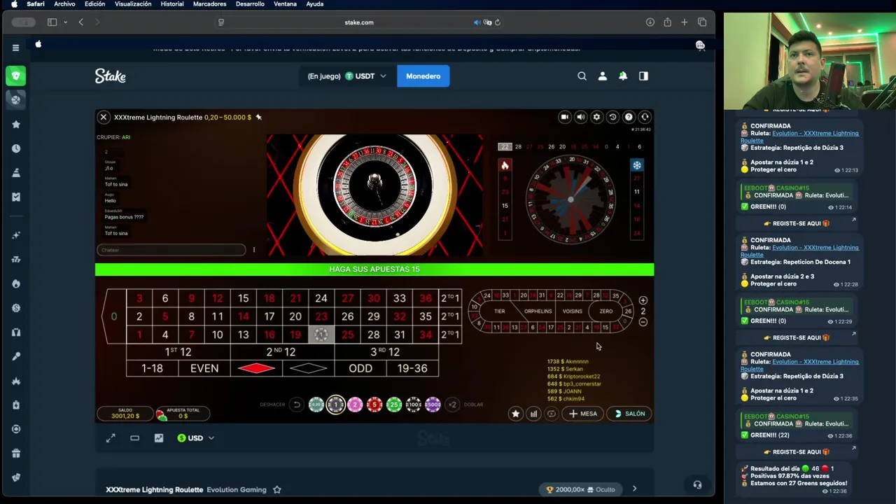Open Stake search magnifier icon

click(x=582, y=76)
